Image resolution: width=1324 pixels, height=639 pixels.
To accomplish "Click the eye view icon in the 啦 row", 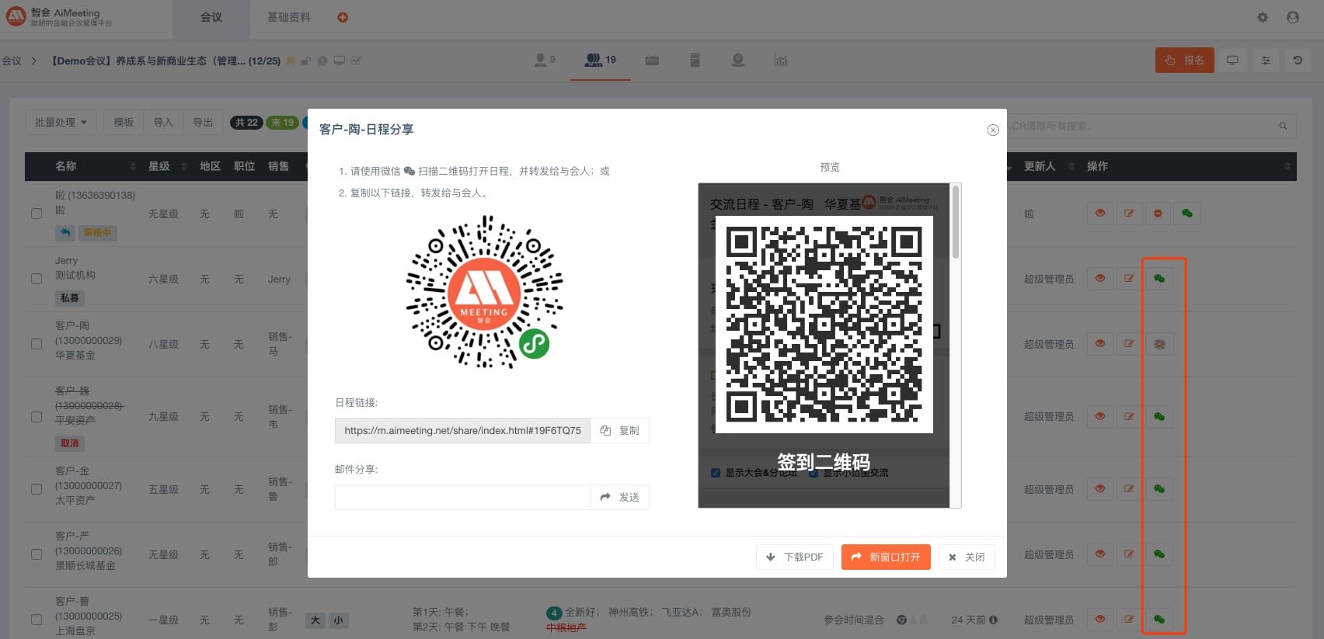I will [x=1100, y=213].
